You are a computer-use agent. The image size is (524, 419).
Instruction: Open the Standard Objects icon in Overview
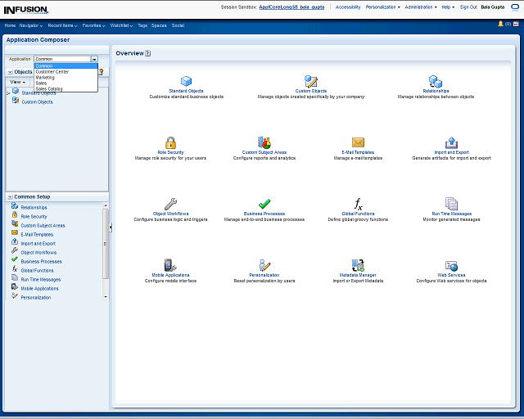[x=187, y=81]
